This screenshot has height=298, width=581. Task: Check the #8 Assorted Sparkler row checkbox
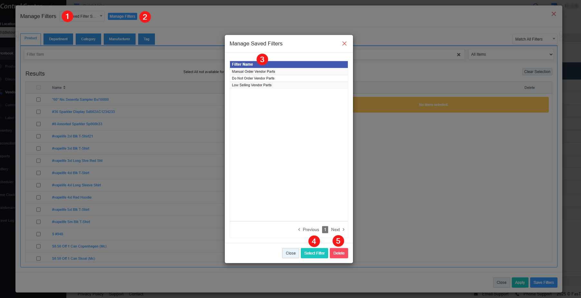click(39, 124)
